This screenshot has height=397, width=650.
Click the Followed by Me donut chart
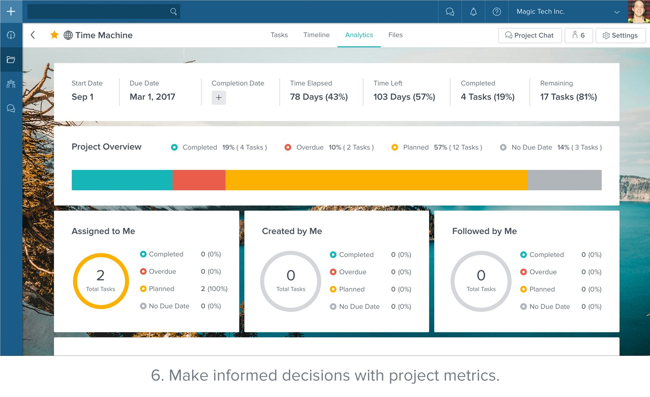tap(481, 281)
